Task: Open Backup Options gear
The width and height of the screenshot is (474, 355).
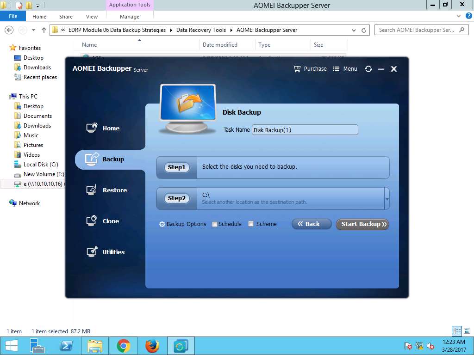Action: 182,224
